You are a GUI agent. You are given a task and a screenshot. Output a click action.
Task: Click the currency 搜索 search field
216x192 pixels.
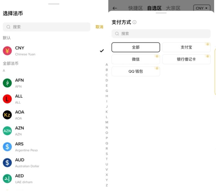(47, 27)
